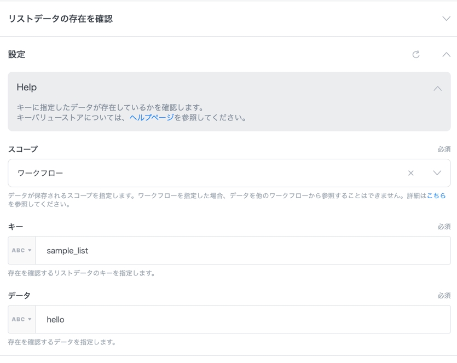Open the ABC type selector for キー
The image size is (457, 363).
22,251
